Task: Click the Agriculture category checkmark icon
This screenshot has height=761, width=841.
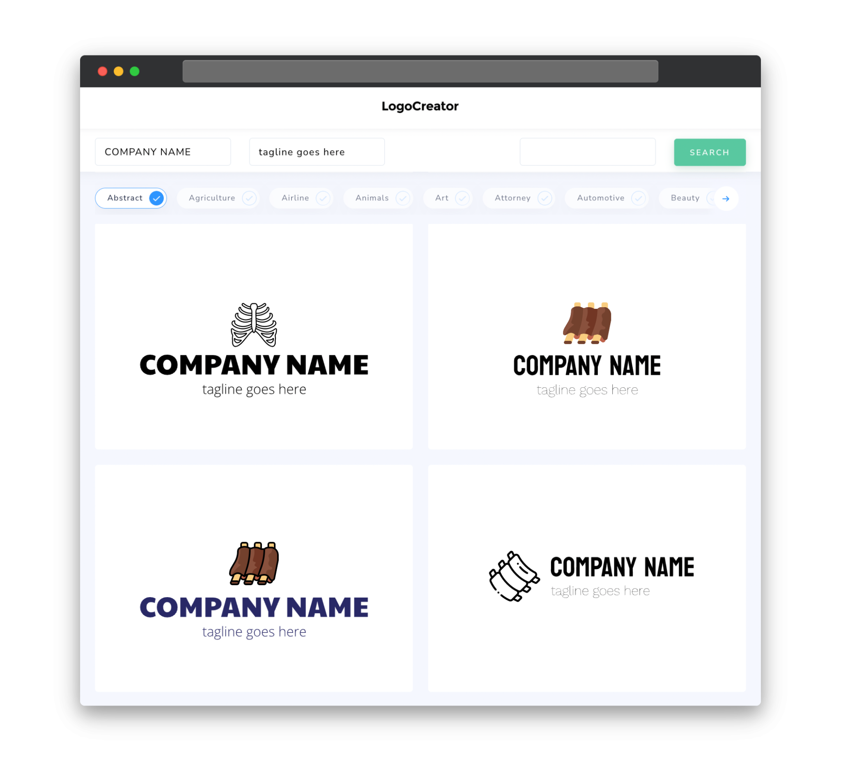Action: click(x=248, y=198)
